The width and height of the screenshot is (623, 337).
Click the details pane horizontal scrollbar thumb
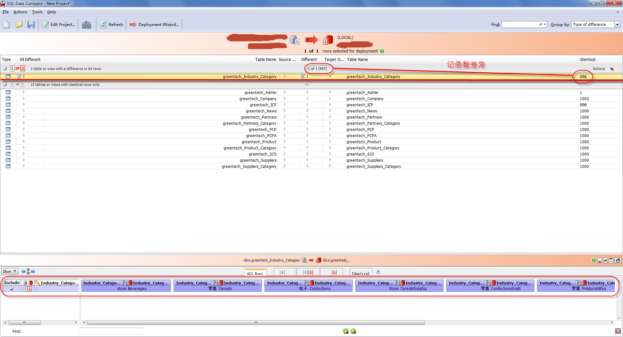click(x=256, y=322)
